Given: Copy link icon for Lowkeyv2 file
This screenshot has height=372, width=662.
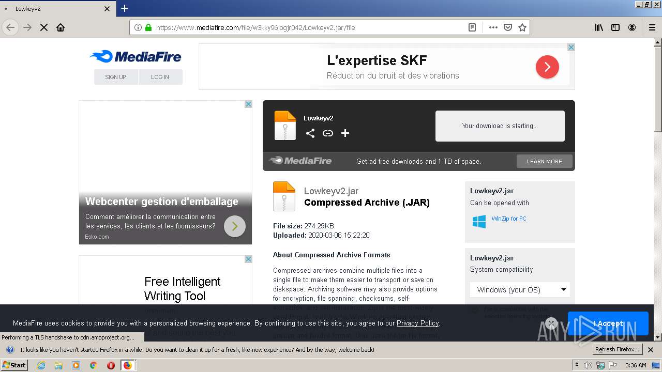Looking at the screenshot, I should (328, 133).
